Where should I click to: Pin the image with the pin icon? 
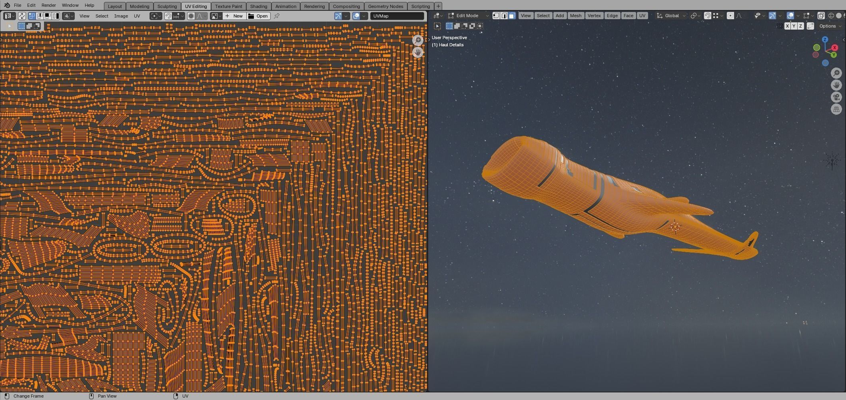pyautogui.click(x=277, y=16)
